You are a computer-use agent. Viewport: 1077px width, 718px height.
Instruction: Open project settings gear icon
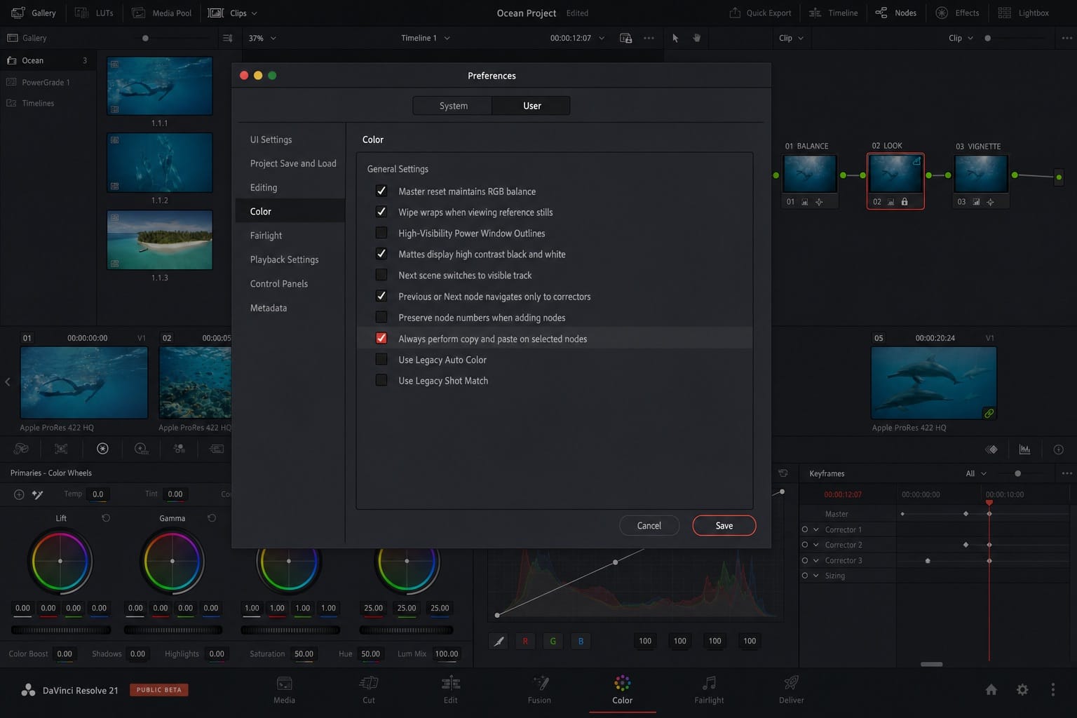pyautogui.click(x=1022, y=690)
